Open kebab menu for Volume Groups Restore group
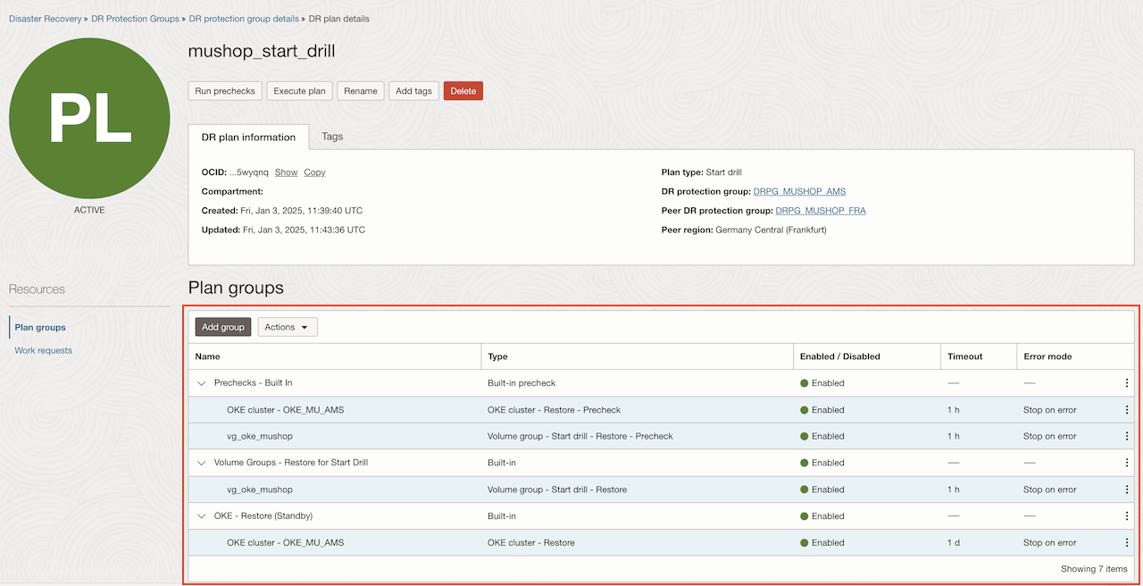The height and width of the screenshot is (586, 1143). pos(1127,463)
